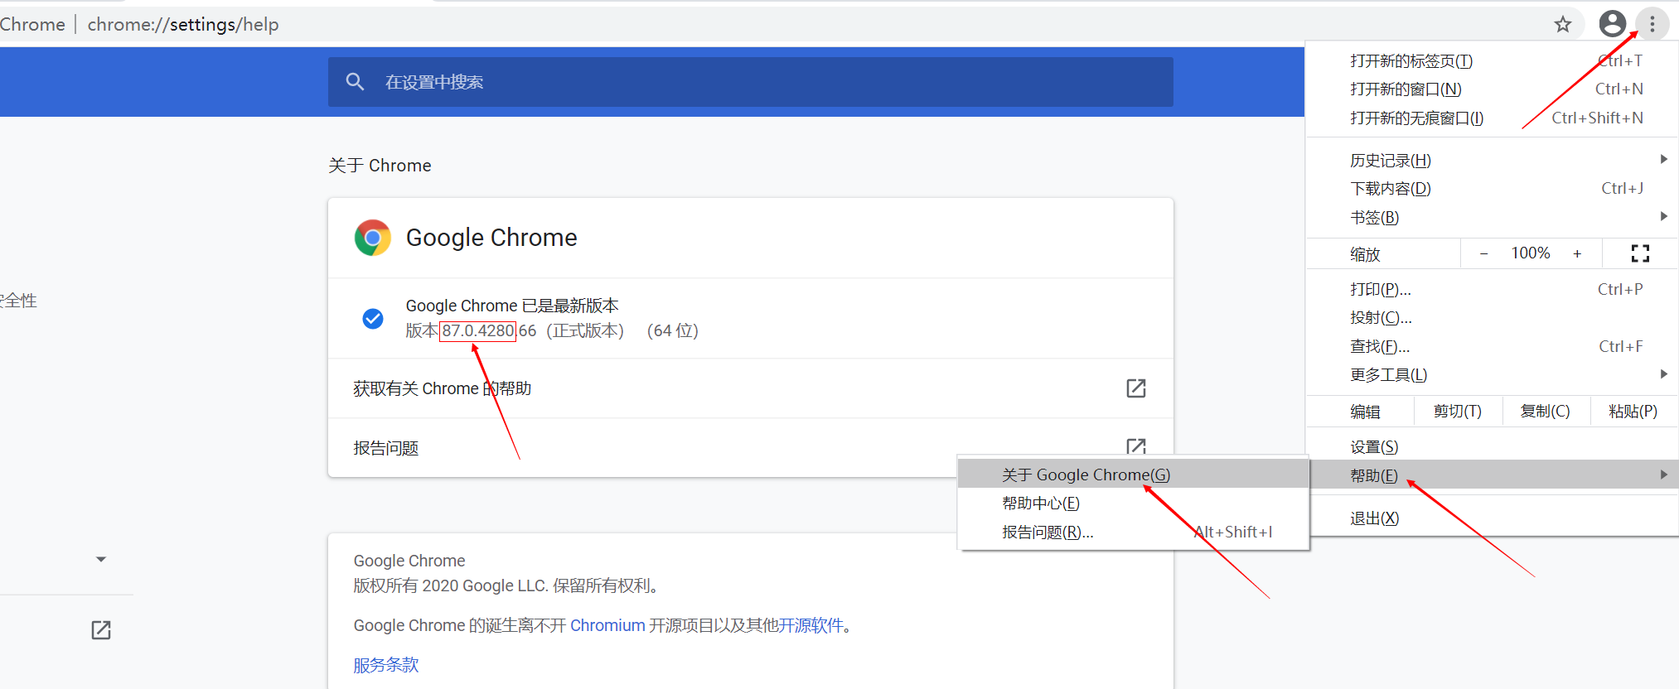The width and height of the screenshot is (1679, 689).
Task: Decrease zoom with the minus button
Action: (1484, 253)
